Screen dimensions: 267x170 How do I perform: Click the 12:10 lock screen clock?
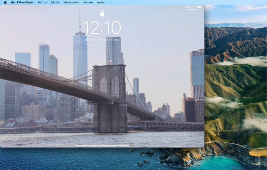pos(102,28)
